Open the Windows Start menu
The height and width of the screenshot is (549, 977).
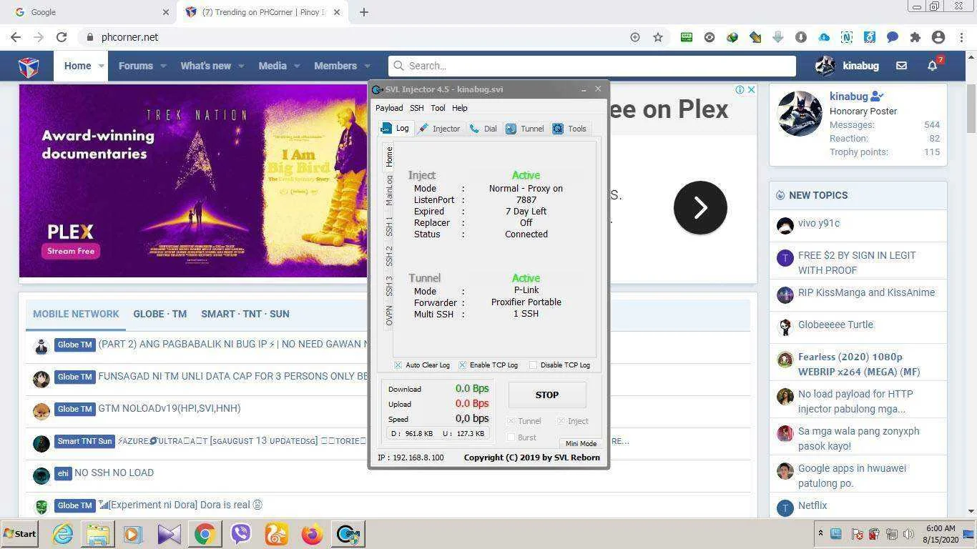[x=20, y=534]
